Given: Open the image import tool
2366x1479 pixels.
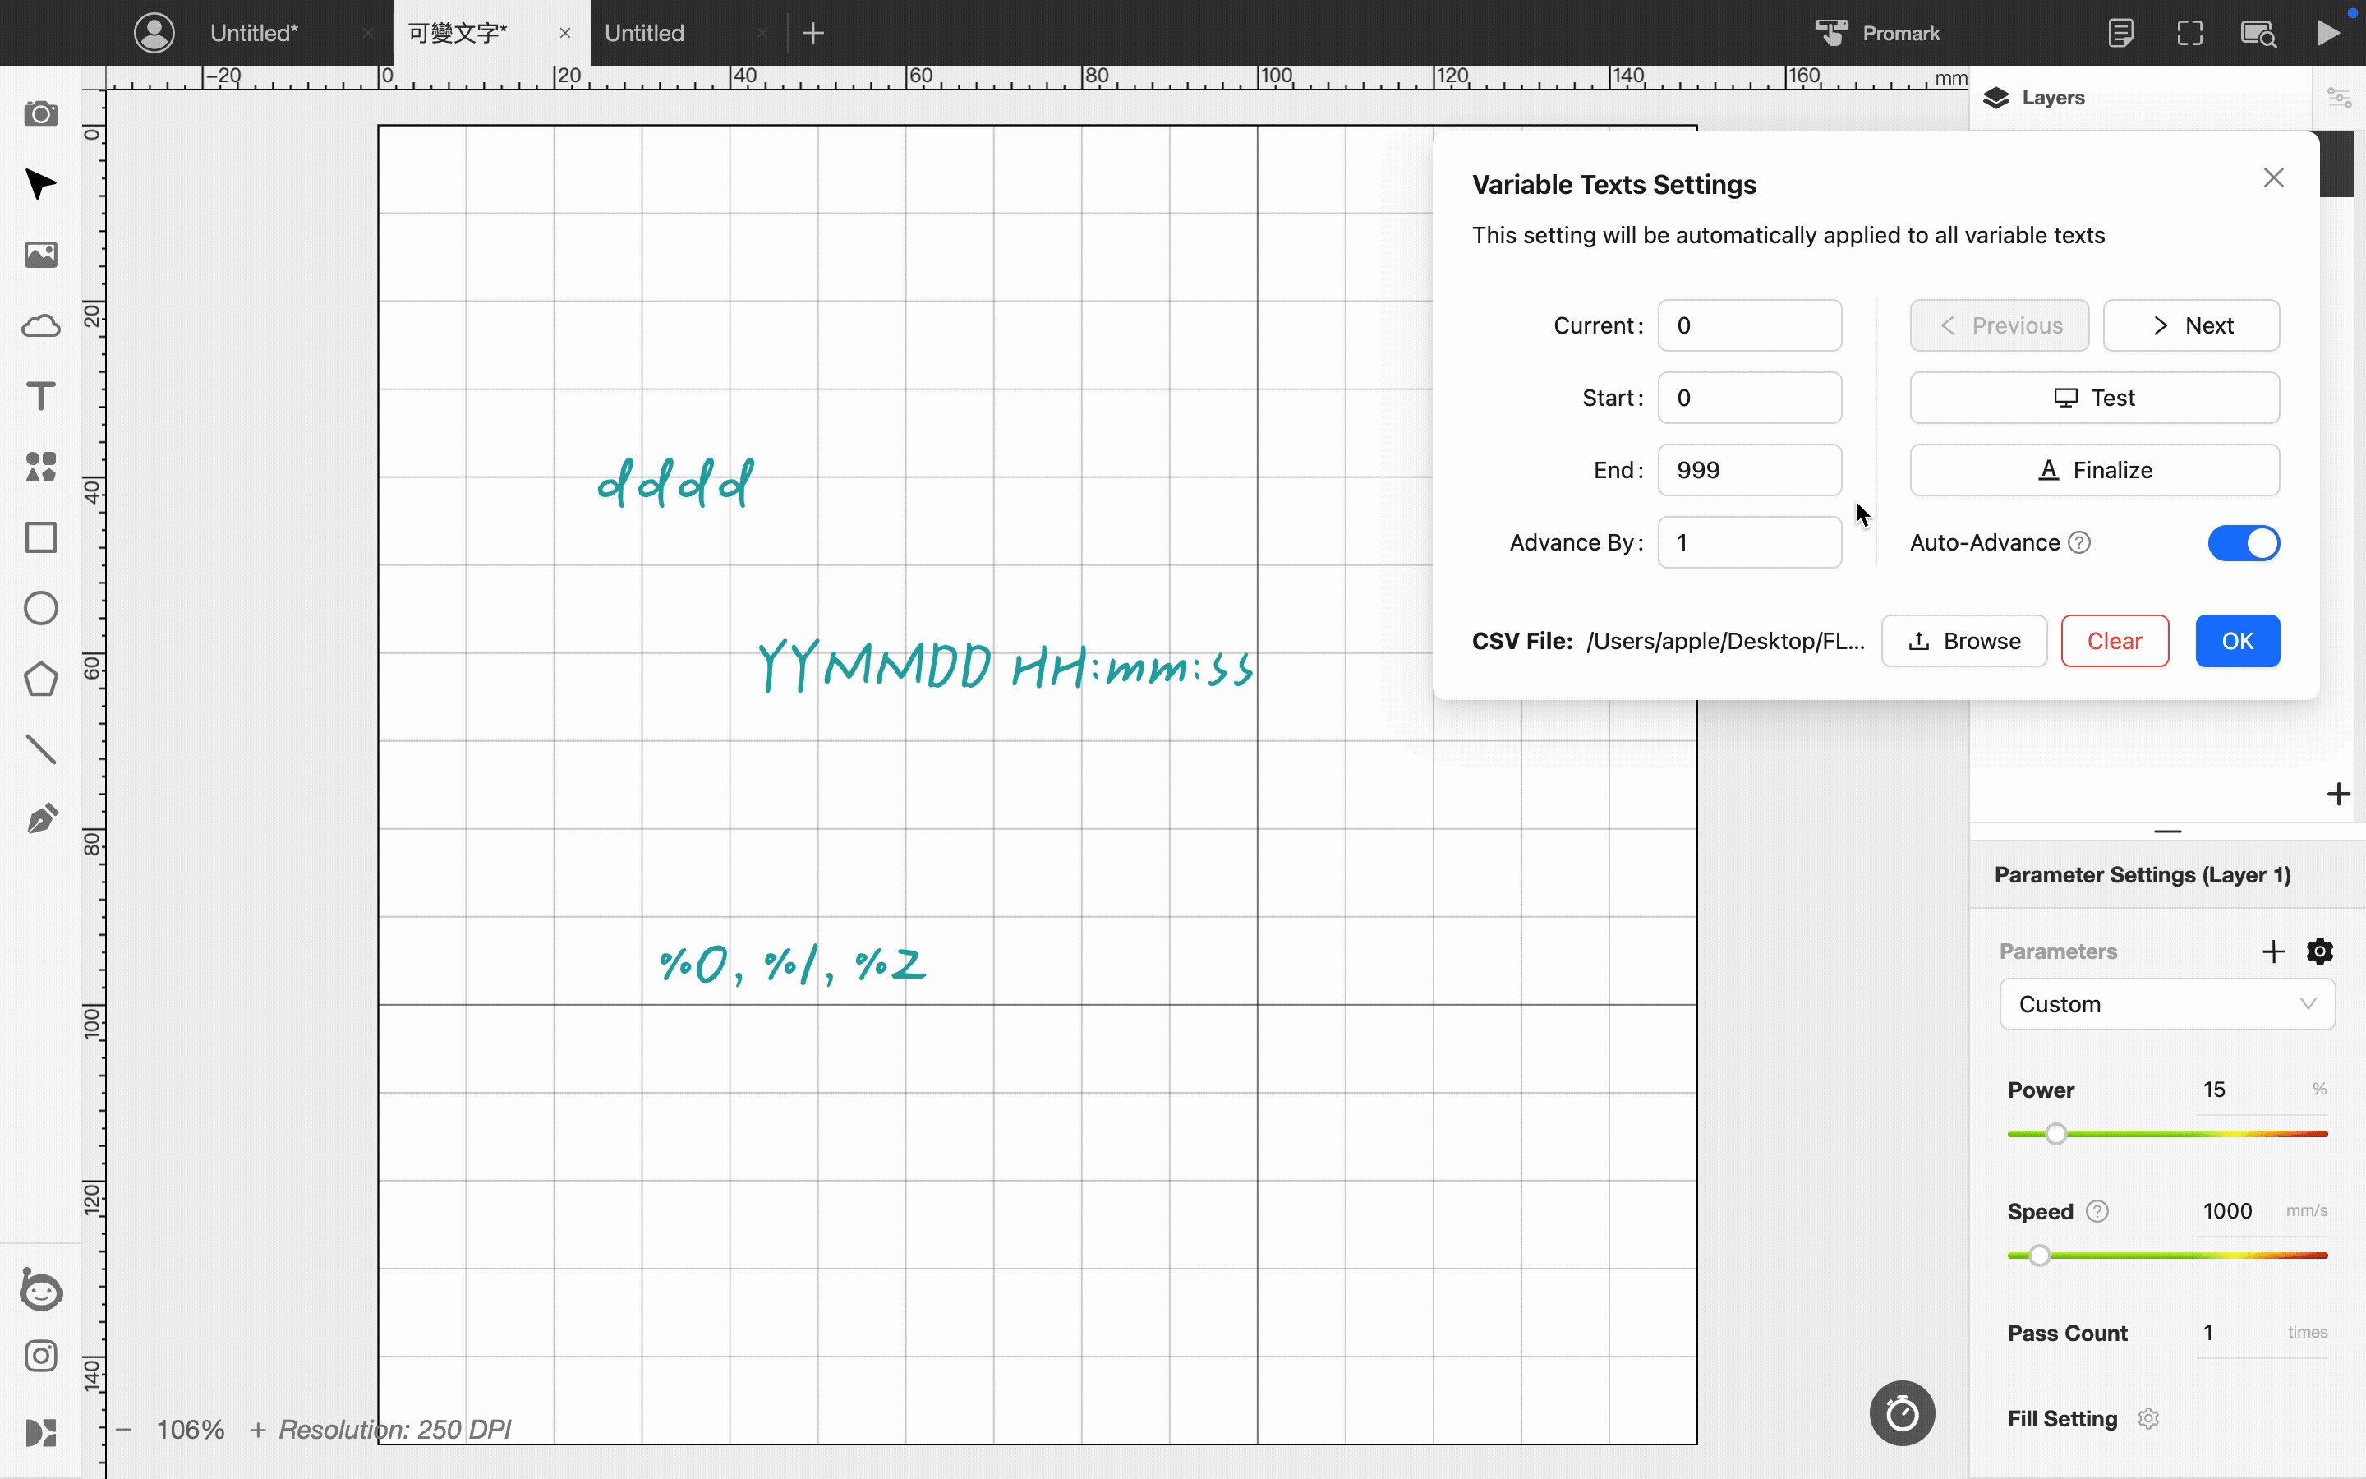Looking at the screenshot, I should point(40,256).
